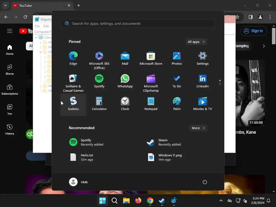Open volume muted tray icon

pos(245,201)
